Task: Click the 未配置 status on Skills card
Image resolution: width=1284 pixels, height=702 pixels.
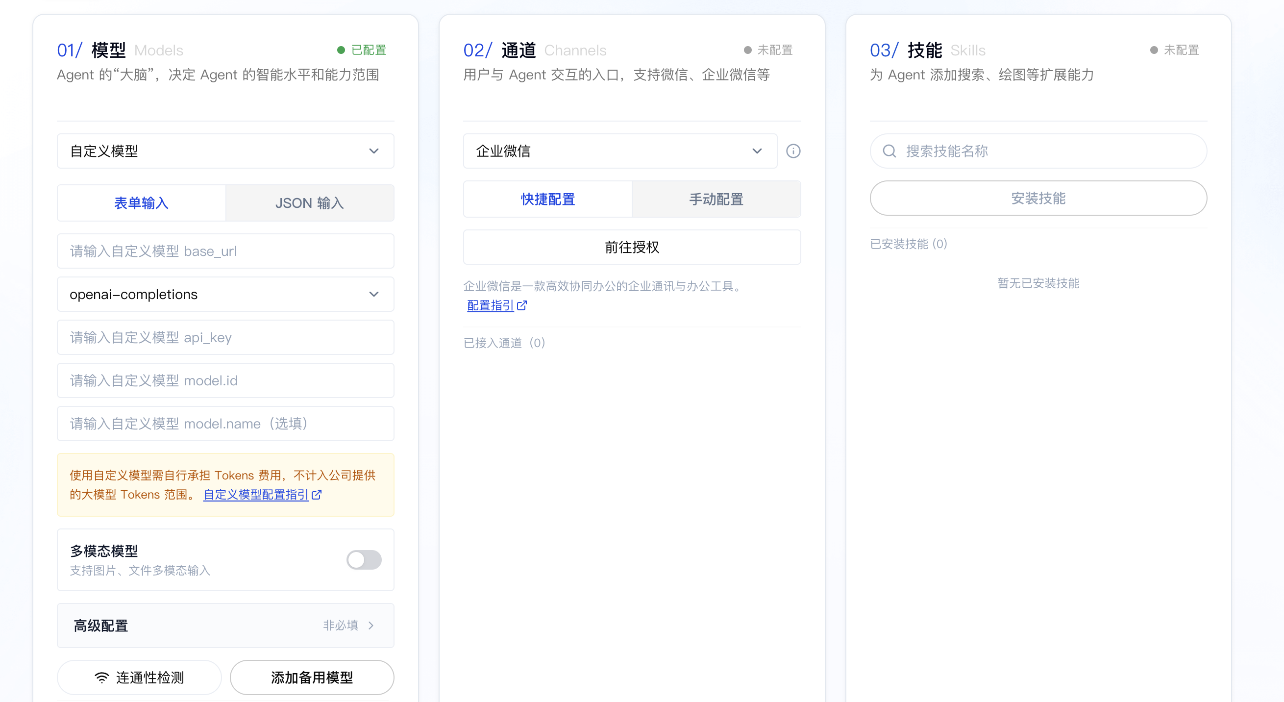Action: pyautogui.click(x=1175, y=50)
